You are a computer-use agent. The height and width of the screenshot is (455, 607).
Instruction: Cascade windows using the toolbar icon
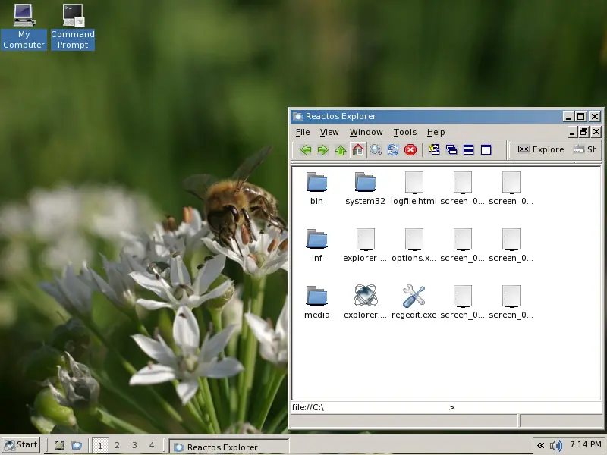451,150
